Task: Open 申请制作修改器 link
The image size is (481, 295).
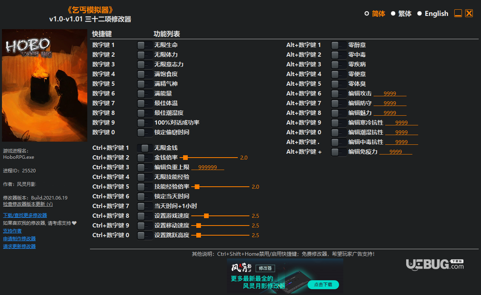Action: point(19,239)
